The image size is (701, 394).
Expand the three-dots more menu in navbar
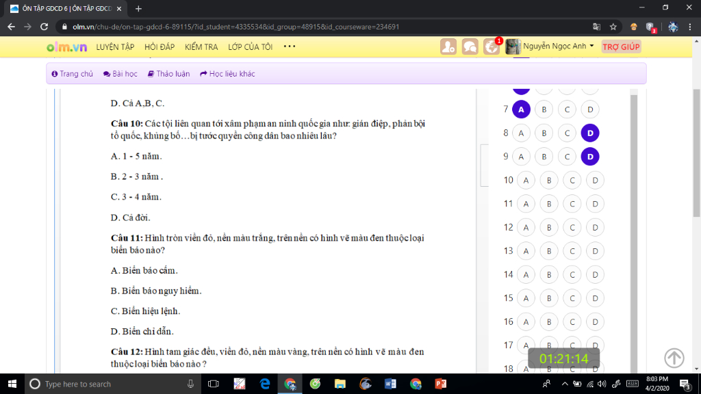290,47
